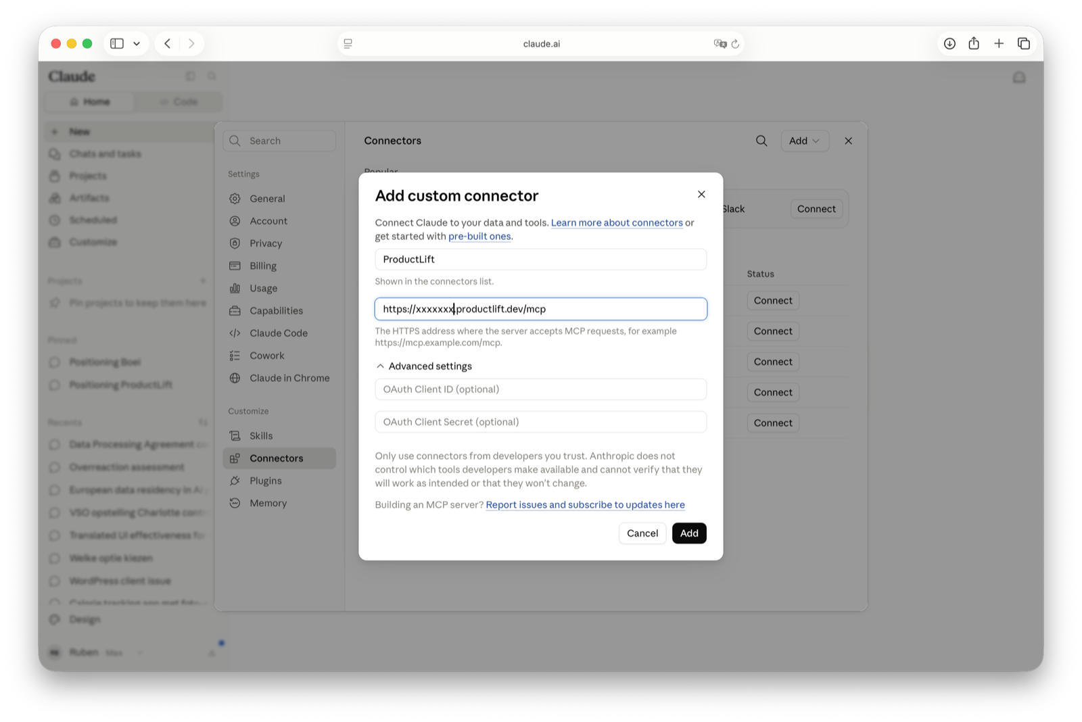Click the translate page icon
Screen dimensions: 1082x722
(720, 44)
